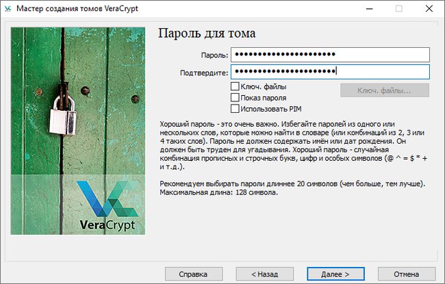Click the window title Мастер создания томов VeraCrypt
Viewport: 445px width, 284px height.
point(77,8)
